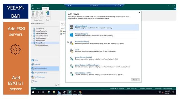Open the main application menu button
The height and width of the screenshot is (101, 180).
click(x=33, y=9)
